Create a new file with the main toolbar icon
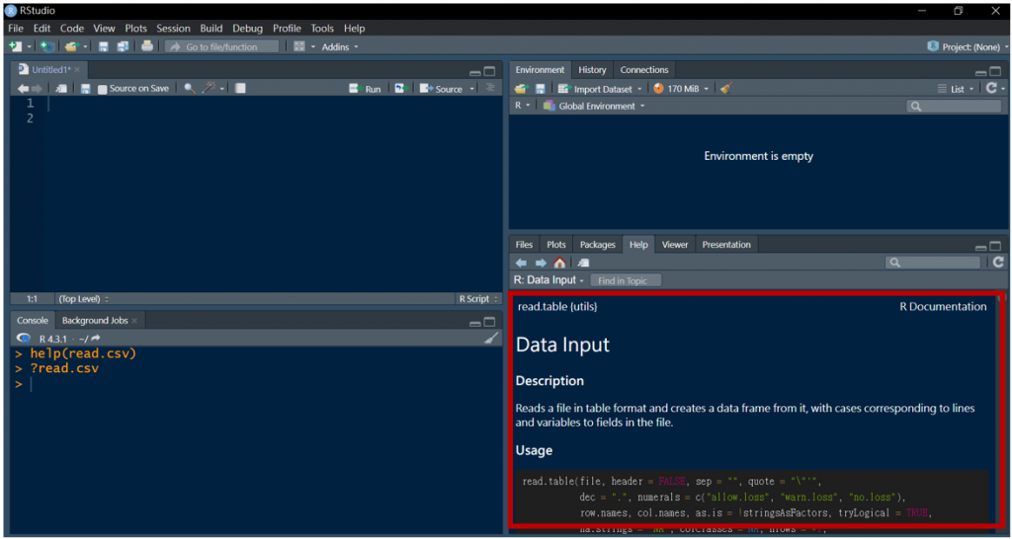Image resolution: width=1012 pixels, height=539 pixels. (x=16, y=46)
